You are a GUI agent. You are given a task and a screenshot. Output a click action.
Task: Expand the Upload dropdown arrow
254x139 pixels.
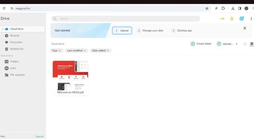click(237, 44)
